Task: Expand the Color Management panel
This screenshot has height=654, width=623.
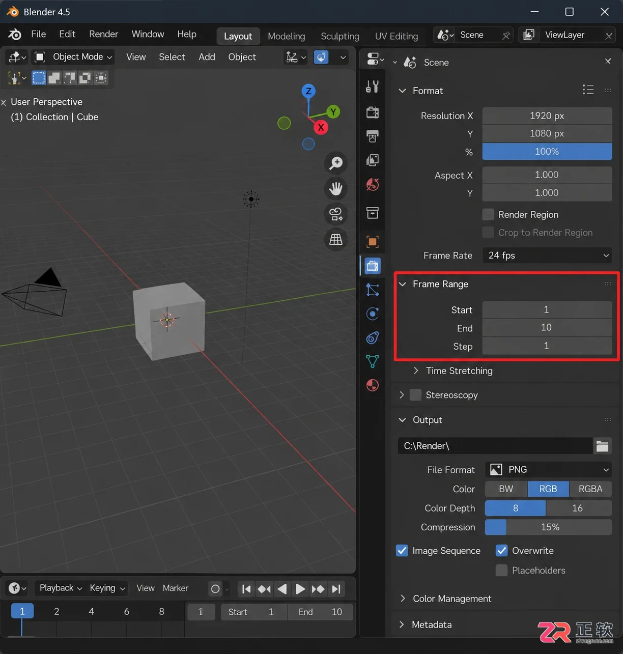Action: pyautogui.click(x=403, y=599)
